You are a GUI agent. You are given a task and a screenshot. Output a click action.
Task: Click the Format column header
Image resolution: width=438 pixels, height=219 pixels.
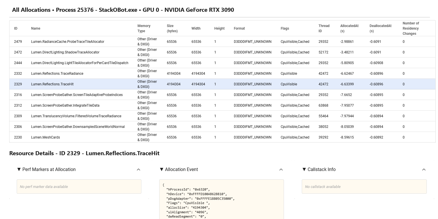click(x=239, y=28)
